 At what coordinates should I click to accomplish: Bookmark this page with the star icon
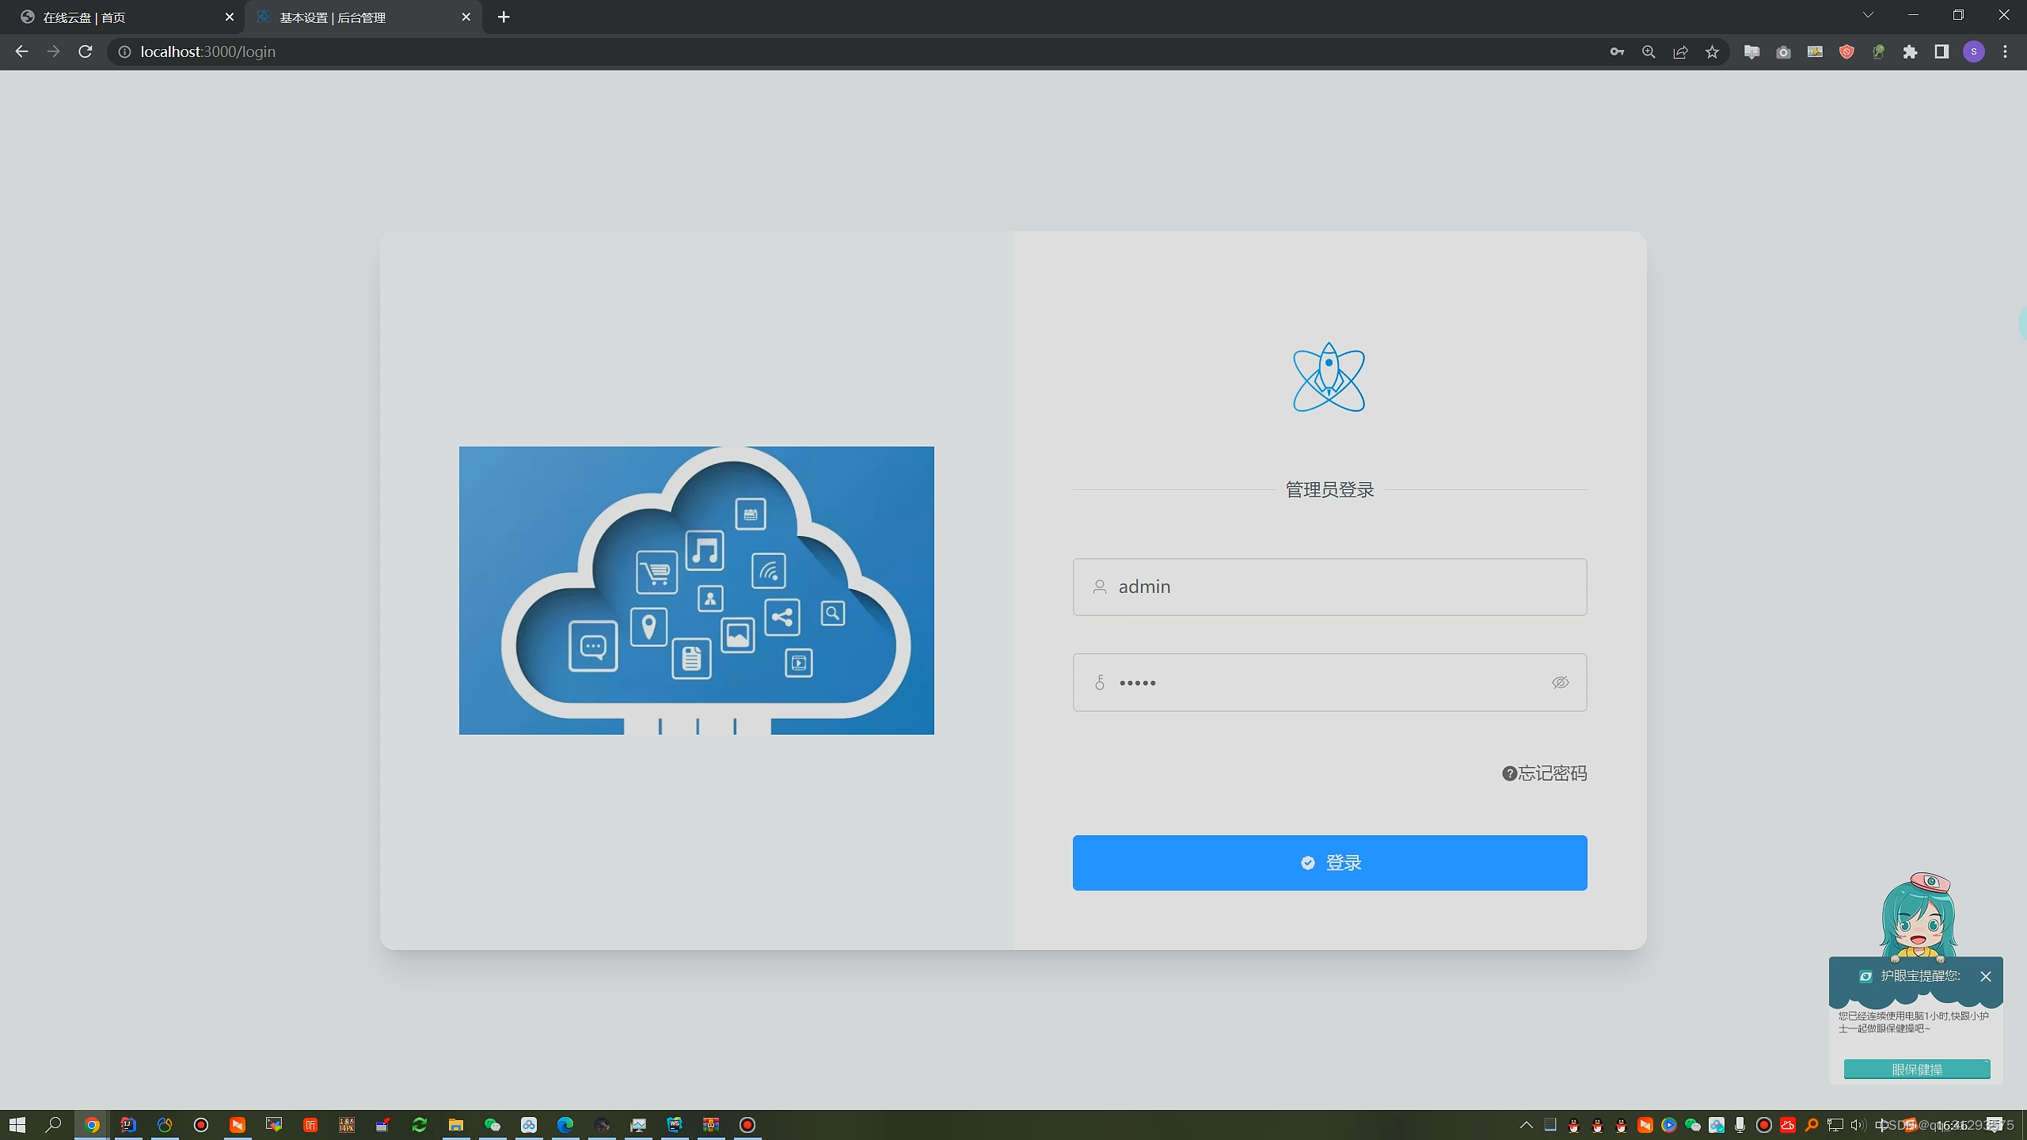(x=1713, y=51)
